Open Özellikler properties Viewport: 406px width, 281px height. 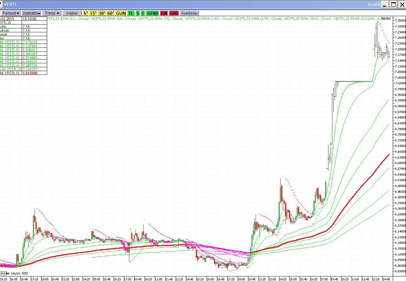189,13
